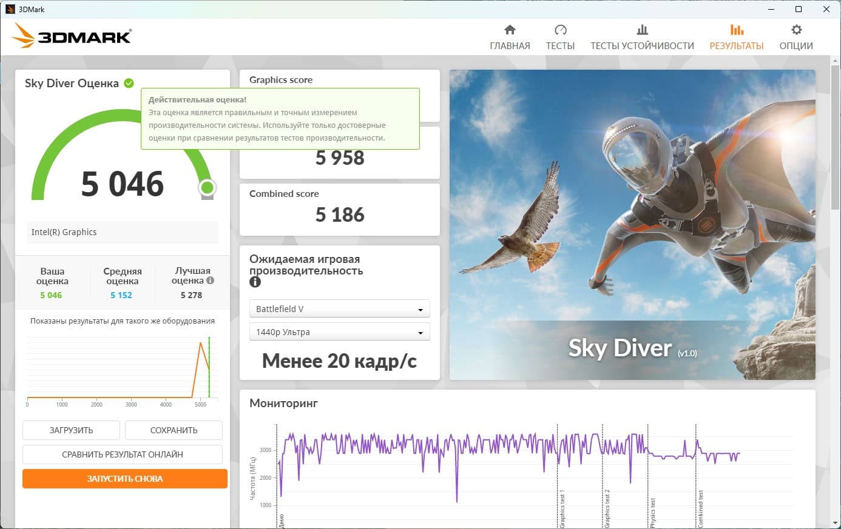Click the Демо marker line in chart
This screenshot has width=841, height=529.
tap(277, 476)
